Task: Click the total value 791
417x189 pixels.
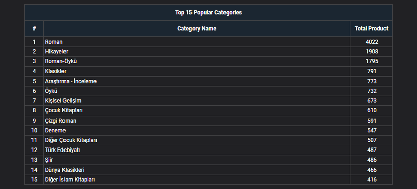Action: point(372,71)
